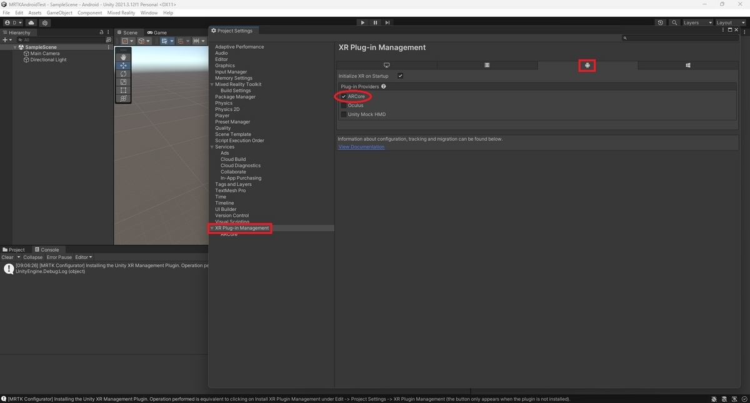Open the Undo History icon
Viewport: 750px width, 403px height.
pyautogui.click(x=661, y=22)
